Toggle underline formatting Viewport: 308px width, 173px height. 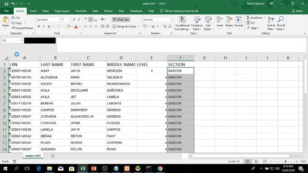tap(49, 26)
